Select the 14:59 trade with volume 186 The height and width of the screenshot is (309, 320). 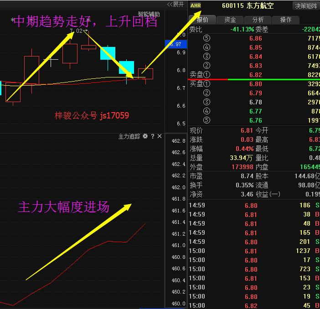[x=254, y=206]
